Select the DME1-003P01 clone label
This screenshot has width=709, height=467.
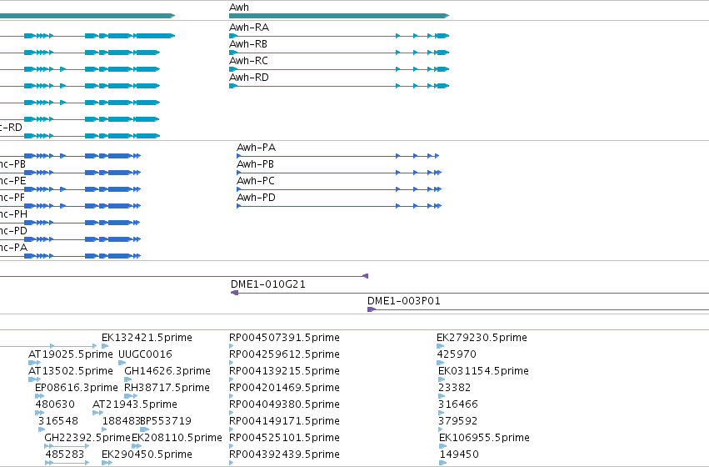pyautogui.click(x=404, y=301)
